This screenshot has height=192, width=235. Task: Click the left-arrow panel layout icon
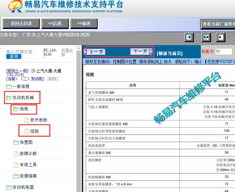point(221,37)
